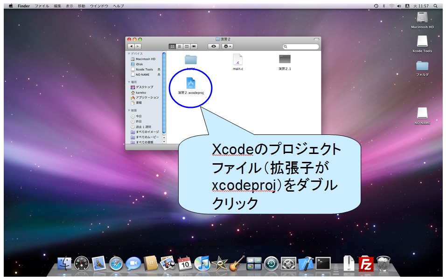Switch Finder to Cover Flow view

pos(194,46)
